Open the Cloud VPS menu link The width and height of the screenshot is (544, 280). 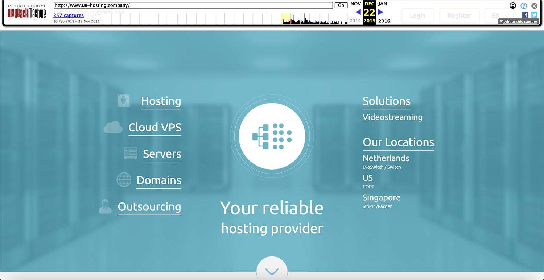(155, 128)
